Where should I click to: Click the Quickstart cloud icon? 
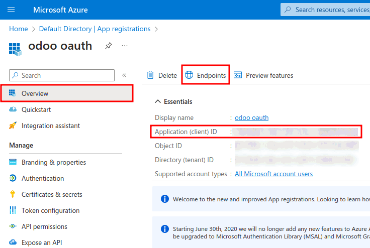pos(13,109)
